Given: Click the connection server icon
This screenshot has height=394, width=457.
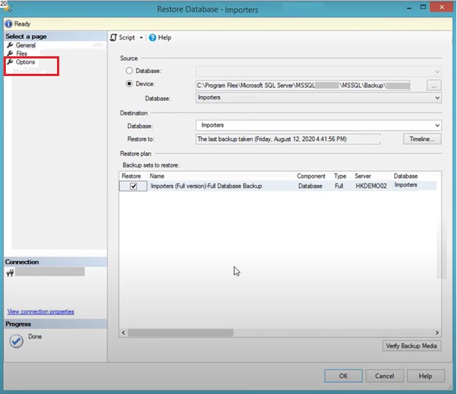Looking at the screenshot, I should point(10,273).
